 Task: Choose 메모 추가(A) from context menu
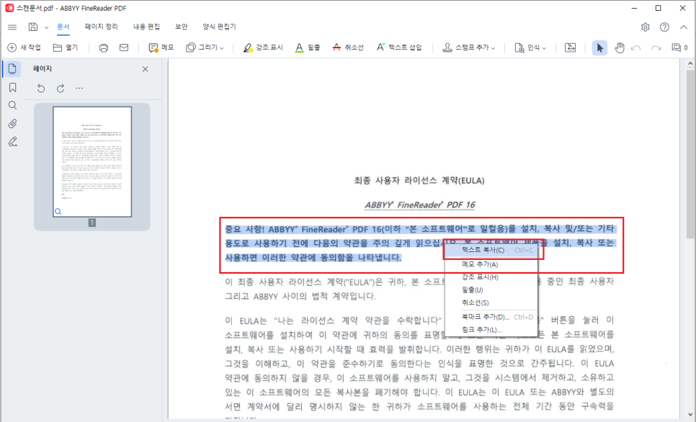pos(491,264)
